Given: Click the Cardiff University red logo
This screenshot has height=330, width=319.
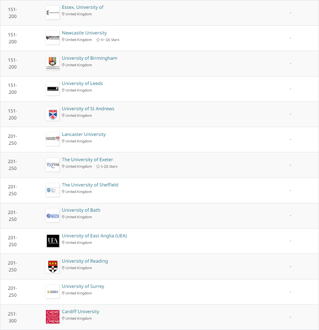Looking at the screenshot, I should 52,317.
